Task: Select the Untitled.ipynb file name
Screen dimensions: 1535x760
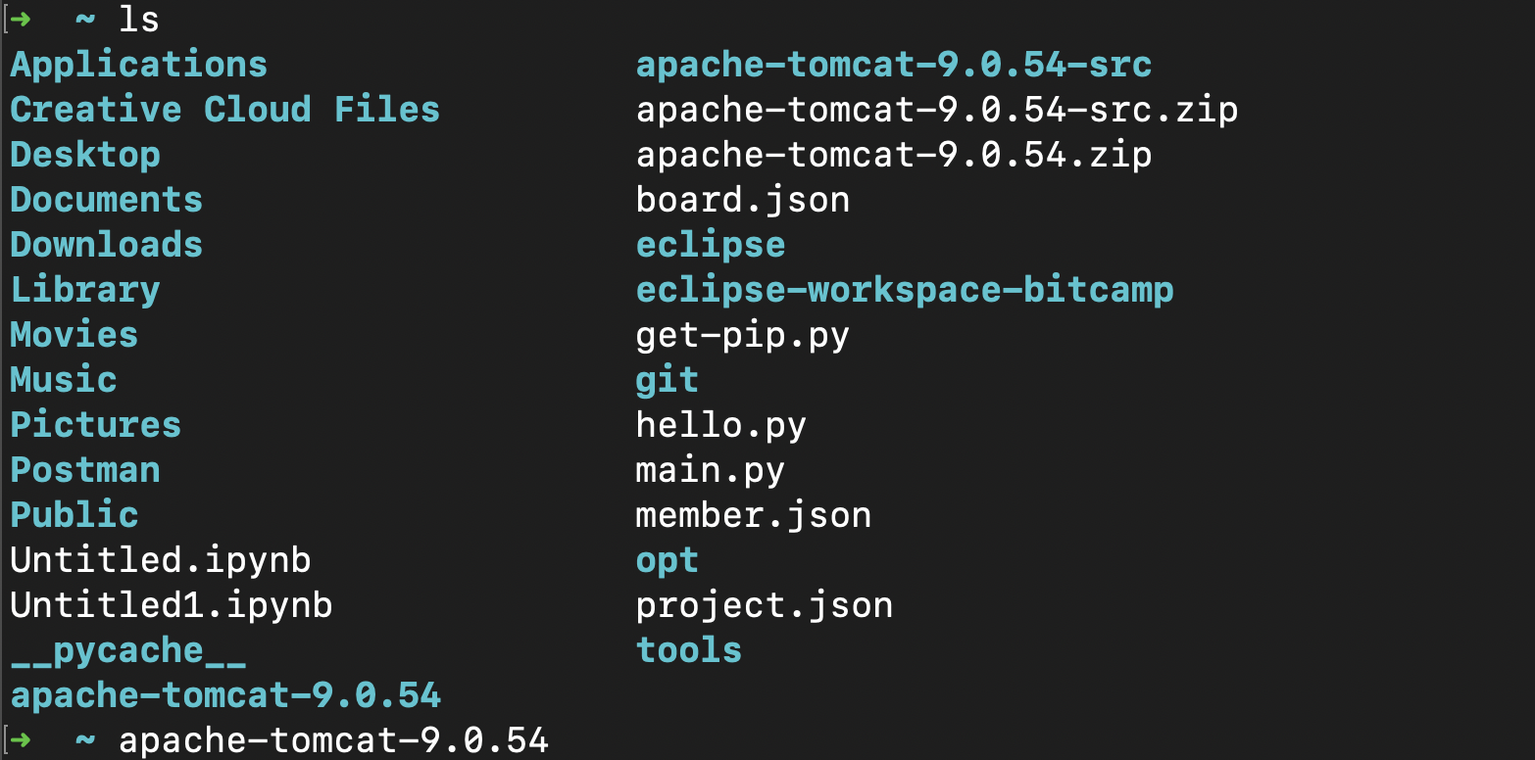Action: [161, 560]
